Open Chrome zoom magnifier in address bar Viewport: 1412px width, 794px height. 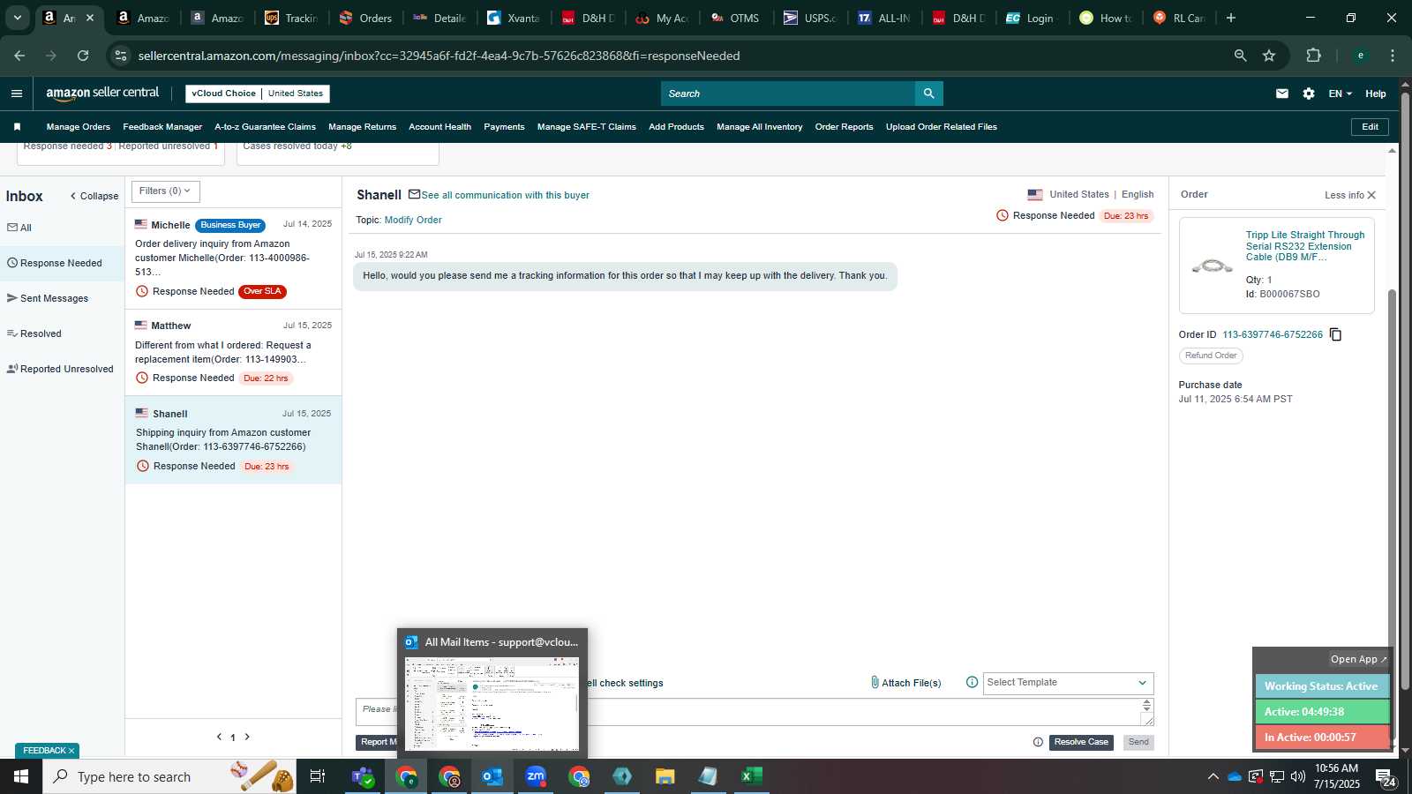pyautogui.click(x=1240, y=56)
